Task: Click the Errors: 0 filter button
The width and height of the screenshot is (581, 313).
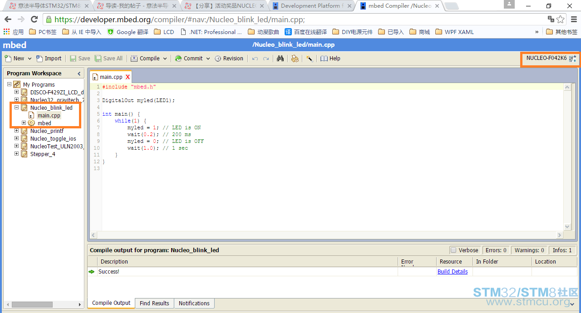Action: tap(496, 250)
